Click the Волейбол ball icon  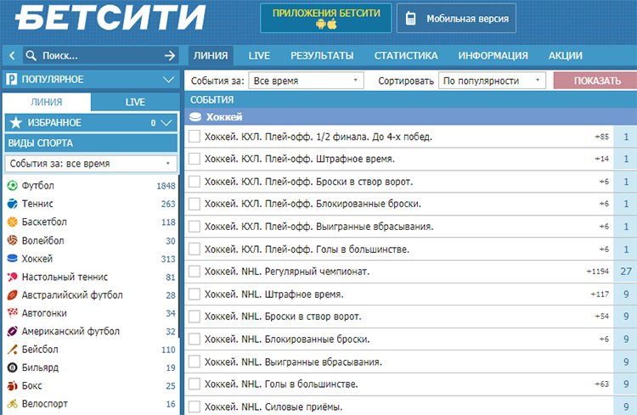[x=12, y=240]
